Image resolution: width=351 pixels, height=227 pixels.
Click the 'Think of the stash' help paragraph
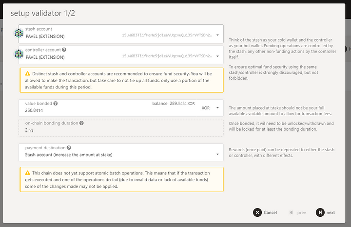(282, 49)
